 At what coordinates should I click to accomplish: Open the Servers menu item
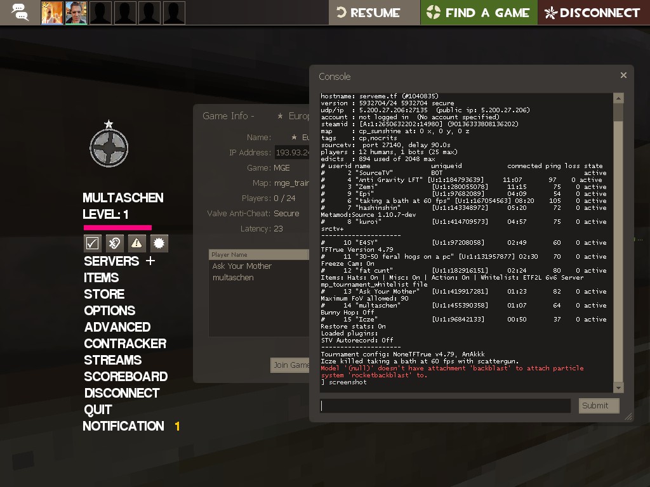point(112,261)
